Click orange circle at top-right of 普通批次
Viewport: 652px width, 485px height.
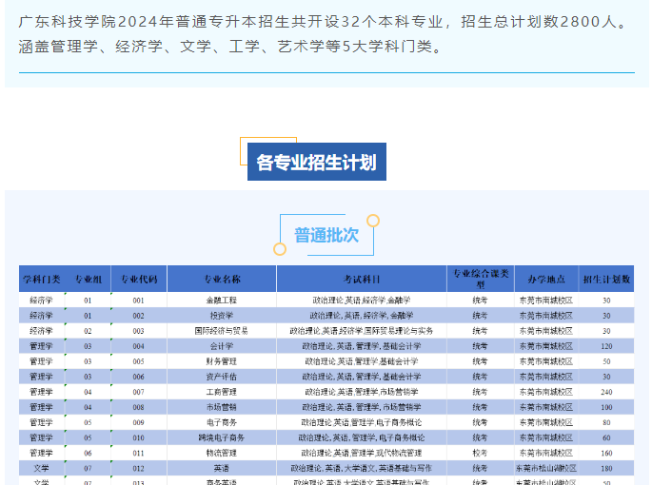[373, 221]
